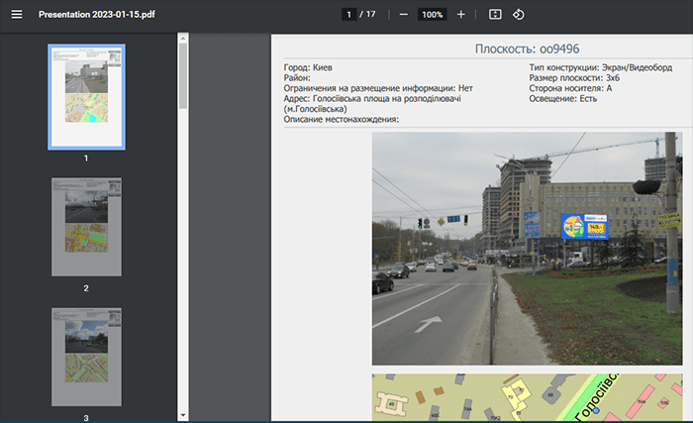693x423 pixels.
Task: Click the street photo with the billboard
Action: point(527,249)
